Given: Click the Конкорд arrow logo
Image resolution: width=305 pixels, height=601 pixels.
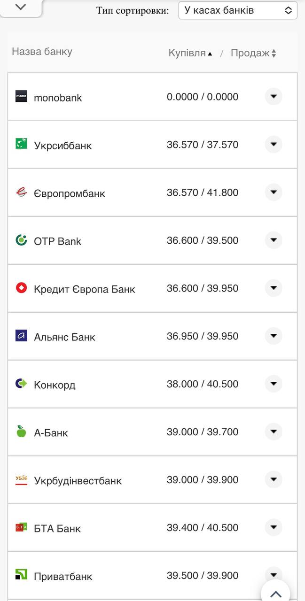Looking at the screenshot, I should [x=22, y=384].
